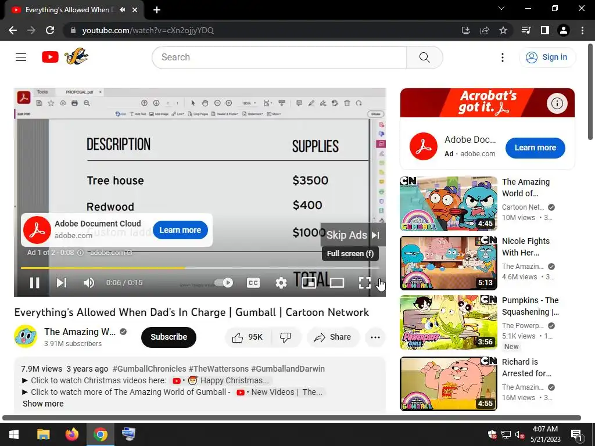Open Nicole Fights With Her video thumbnail
The image size is (595, 446).
click(x=449, y=263)
